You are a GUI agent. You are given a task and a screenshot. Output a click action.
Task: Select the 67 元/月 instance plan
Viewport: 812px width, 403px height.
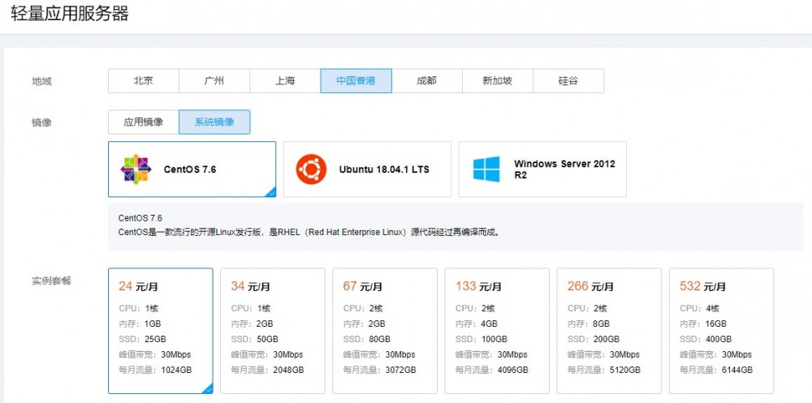coord(385,331)
